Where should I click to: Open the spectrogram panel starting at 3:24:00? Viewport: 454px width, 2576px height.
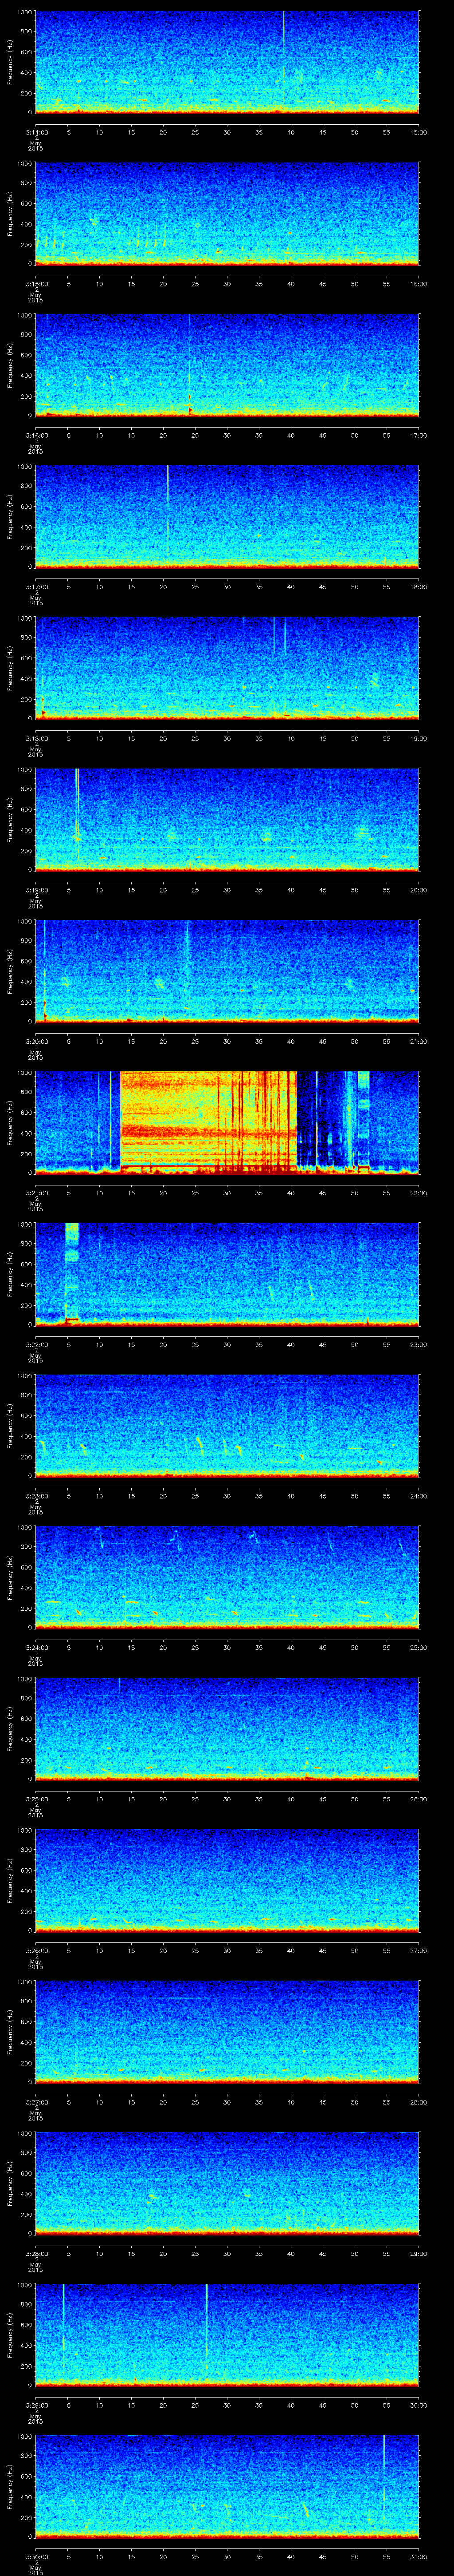[227, 1577]
